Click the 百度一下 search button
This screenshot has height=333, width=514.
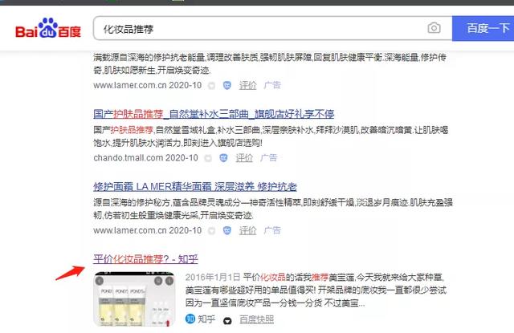tap(483, 28)
